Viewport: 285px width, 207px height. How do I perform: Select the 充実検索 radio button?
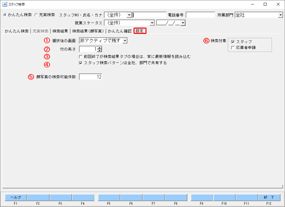[x=36, y=15]
